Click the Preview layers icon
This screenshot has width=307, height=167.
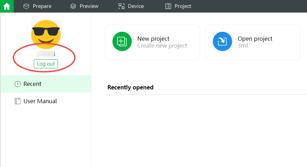[73, 6]
